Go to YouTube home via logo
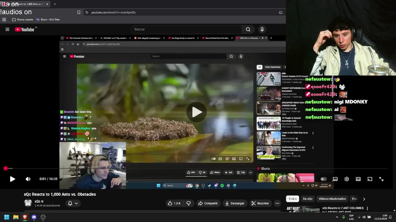Screen dimensions: 396x222 tap(24, 29)
